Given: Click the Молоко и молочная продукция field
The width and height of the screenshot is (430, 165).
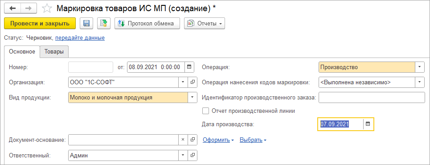Looking at the screenshot, I should click(x=128, y=97).
